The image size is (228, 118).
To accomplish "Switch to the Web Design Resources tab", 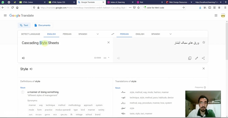I will pos(179,2).
